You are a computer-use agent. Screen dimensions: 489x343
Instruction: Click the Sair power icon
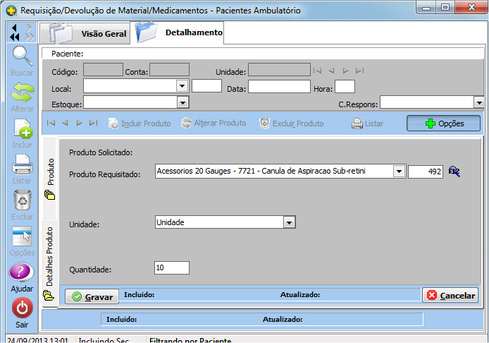pos(22,308)
